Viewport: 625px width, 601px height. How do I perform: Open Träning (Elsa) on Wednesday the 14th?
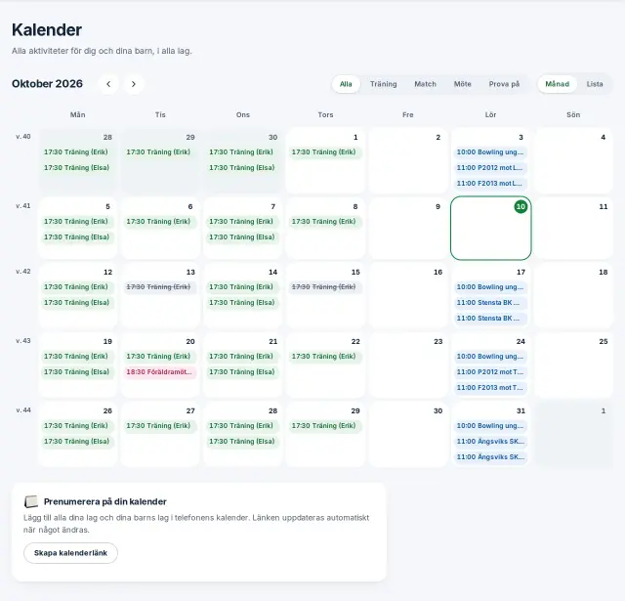pyautogui.click(x=242, y=303)
